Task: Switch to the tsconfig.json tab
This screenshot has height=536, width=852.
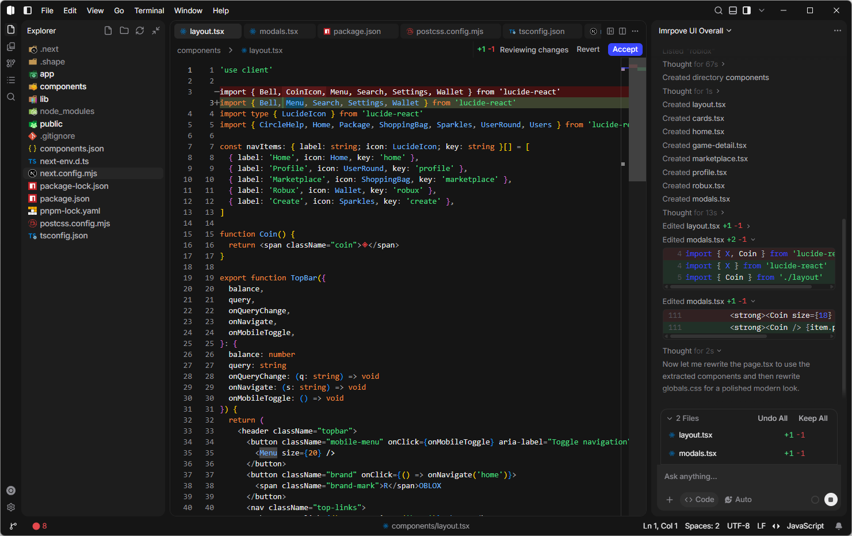Action: click(x=542, y=31)
